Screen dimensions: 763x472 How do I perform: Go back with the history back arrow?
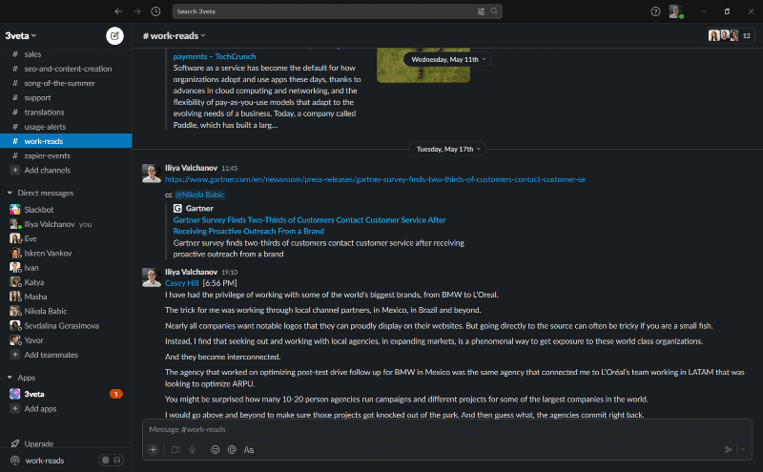tap(118, 11)
